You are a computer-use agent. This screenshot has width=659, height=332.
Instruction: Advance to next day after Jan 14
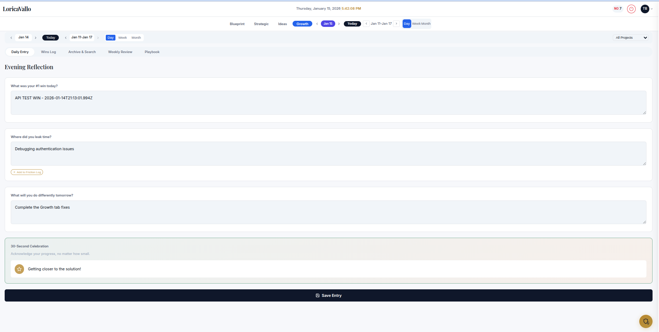tap(35, 38)
